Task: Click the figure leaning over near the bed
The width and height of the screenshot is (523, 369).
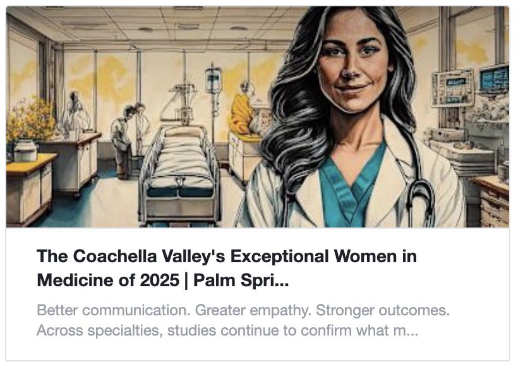Action: click(x=124, y=136)
